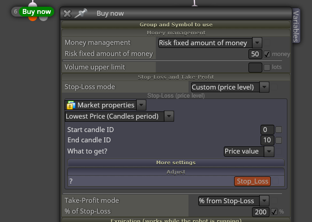Collapse the Money management section header

click(x=176, y=33)
